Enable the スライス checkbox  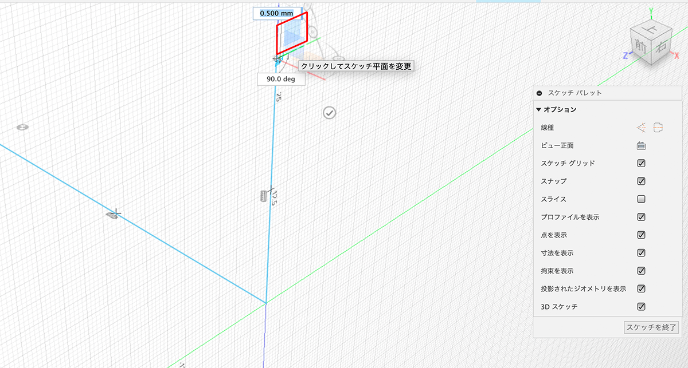(x=642, y=199)
